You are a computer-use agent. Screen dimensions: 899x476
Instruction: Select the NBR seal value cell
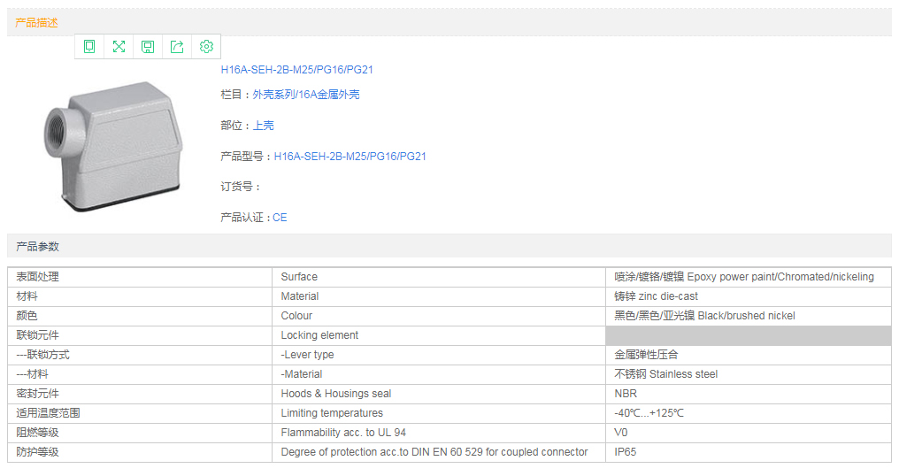pyautogui.click(x=626, y=394)
